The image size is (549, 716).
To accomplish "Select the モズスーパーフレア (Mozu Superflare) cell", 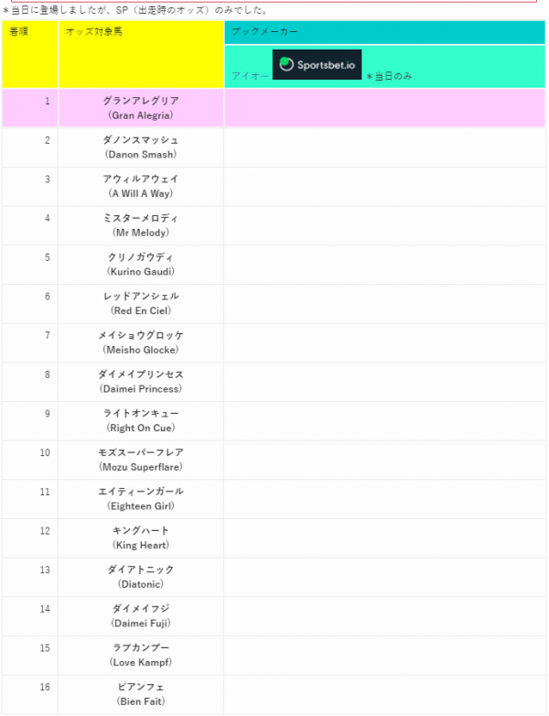I will pos(141,460).
